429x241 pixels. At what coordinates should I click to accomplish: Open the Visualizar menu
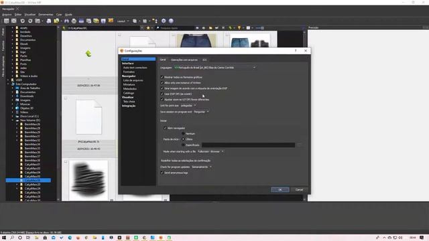coord(30,15)
